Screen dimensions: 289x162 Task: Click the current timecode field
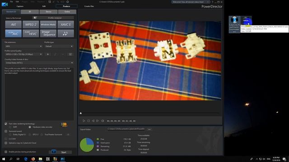tap(113, 121)
